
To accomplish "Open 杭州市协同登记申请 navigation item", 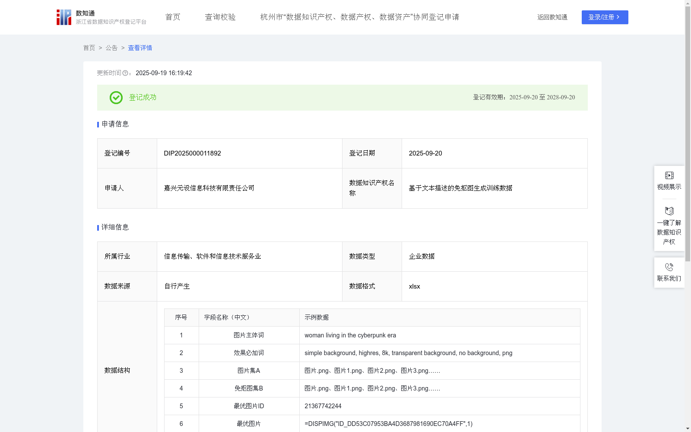I will point(360,17).
